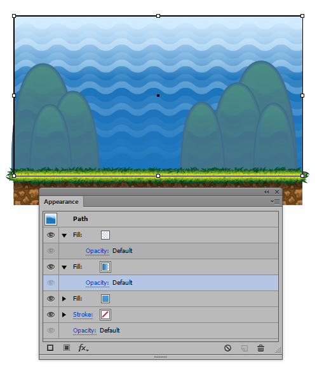Toggle visibility of the first Fill's Opacity
317x372 pixels.
pos(51,251)
